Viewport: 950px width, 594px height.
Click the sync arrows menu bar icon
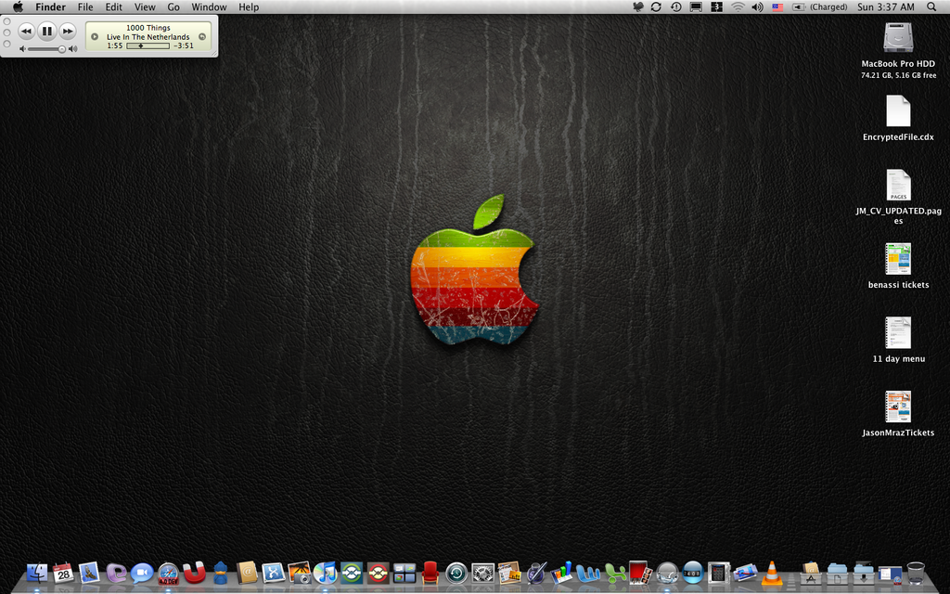tap(656, 6)
